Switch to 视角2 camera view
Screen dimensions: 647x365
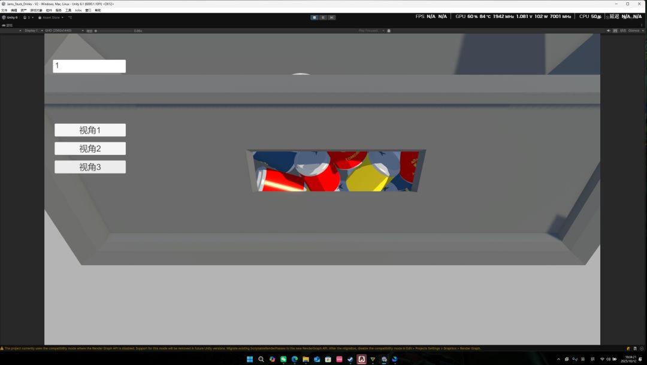click(x=90, y=149)
